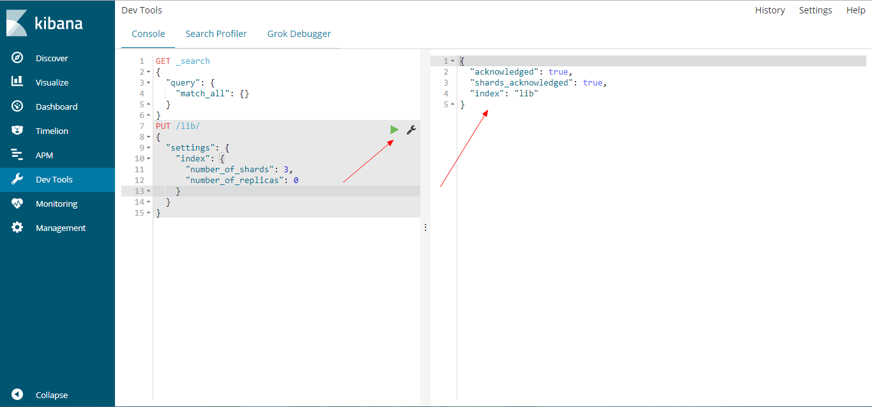Open the History menu

(770, 10)
